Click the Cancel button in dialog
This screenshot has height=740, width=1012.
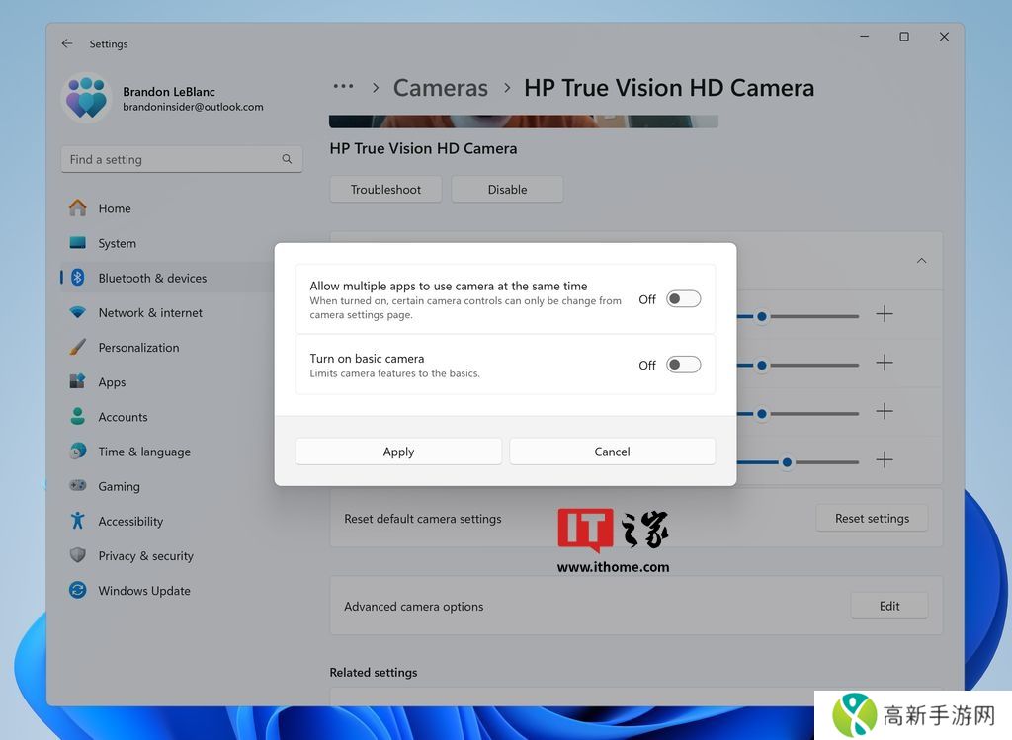coord(612,452)
